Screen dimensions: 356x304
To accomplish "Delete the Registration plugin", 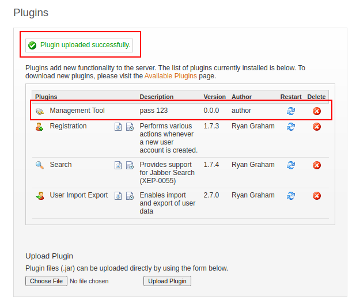I will tap(316, 127).
